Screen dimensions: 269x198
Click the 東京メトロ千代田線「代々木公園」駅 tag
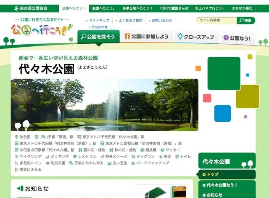[x=111, y=137]
